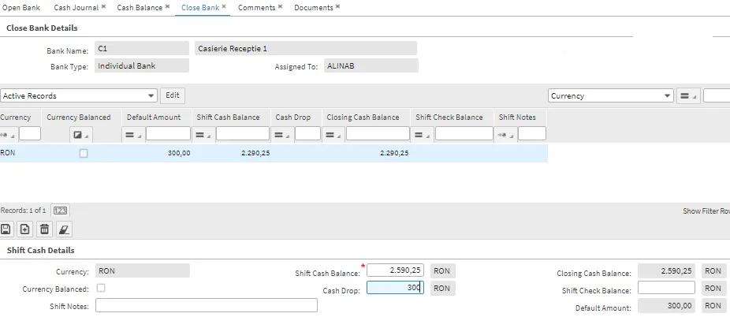The height and width of the screenshot is (317, 730).
Task: Switch to the Cash Balance tab
Action: point(140,7)
